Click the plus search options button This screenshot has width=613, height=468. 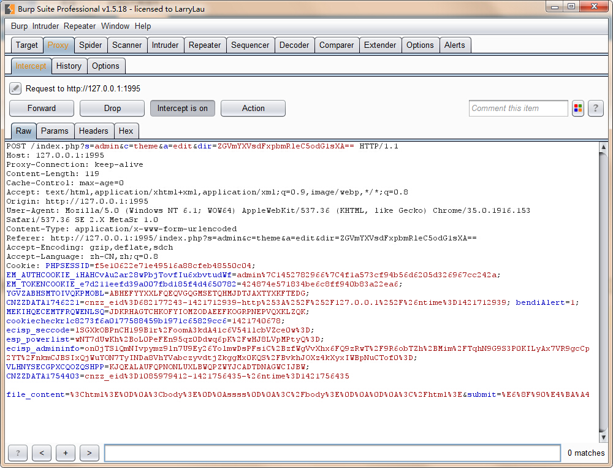click(66, 453)
